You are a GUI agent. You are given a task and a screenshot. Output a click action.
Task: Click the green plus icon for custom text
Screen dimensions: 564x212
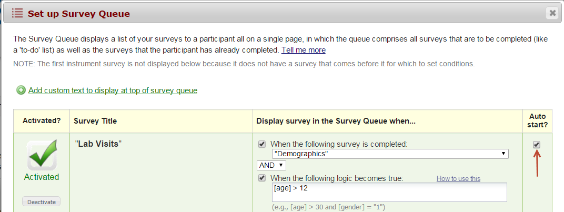[x=21, y=90]
